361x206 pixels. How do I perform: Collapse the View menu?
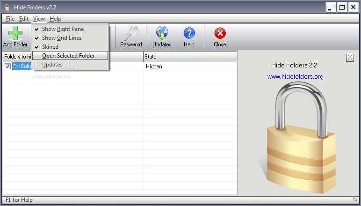39,19
